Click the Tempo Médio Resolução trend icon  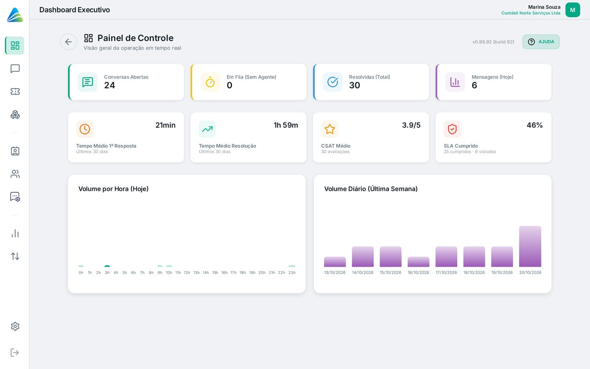207,129
